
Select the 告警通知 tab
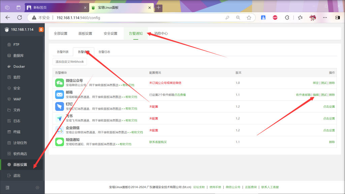point(136,33)
